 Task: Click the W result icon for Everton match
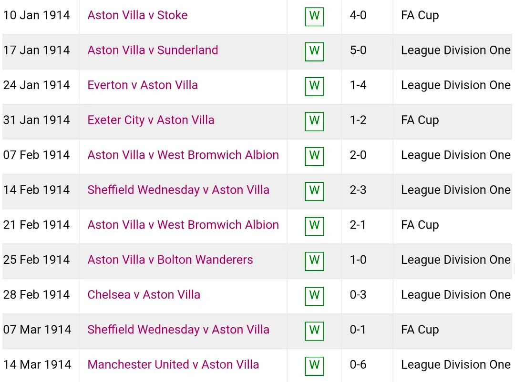[314, 86]
